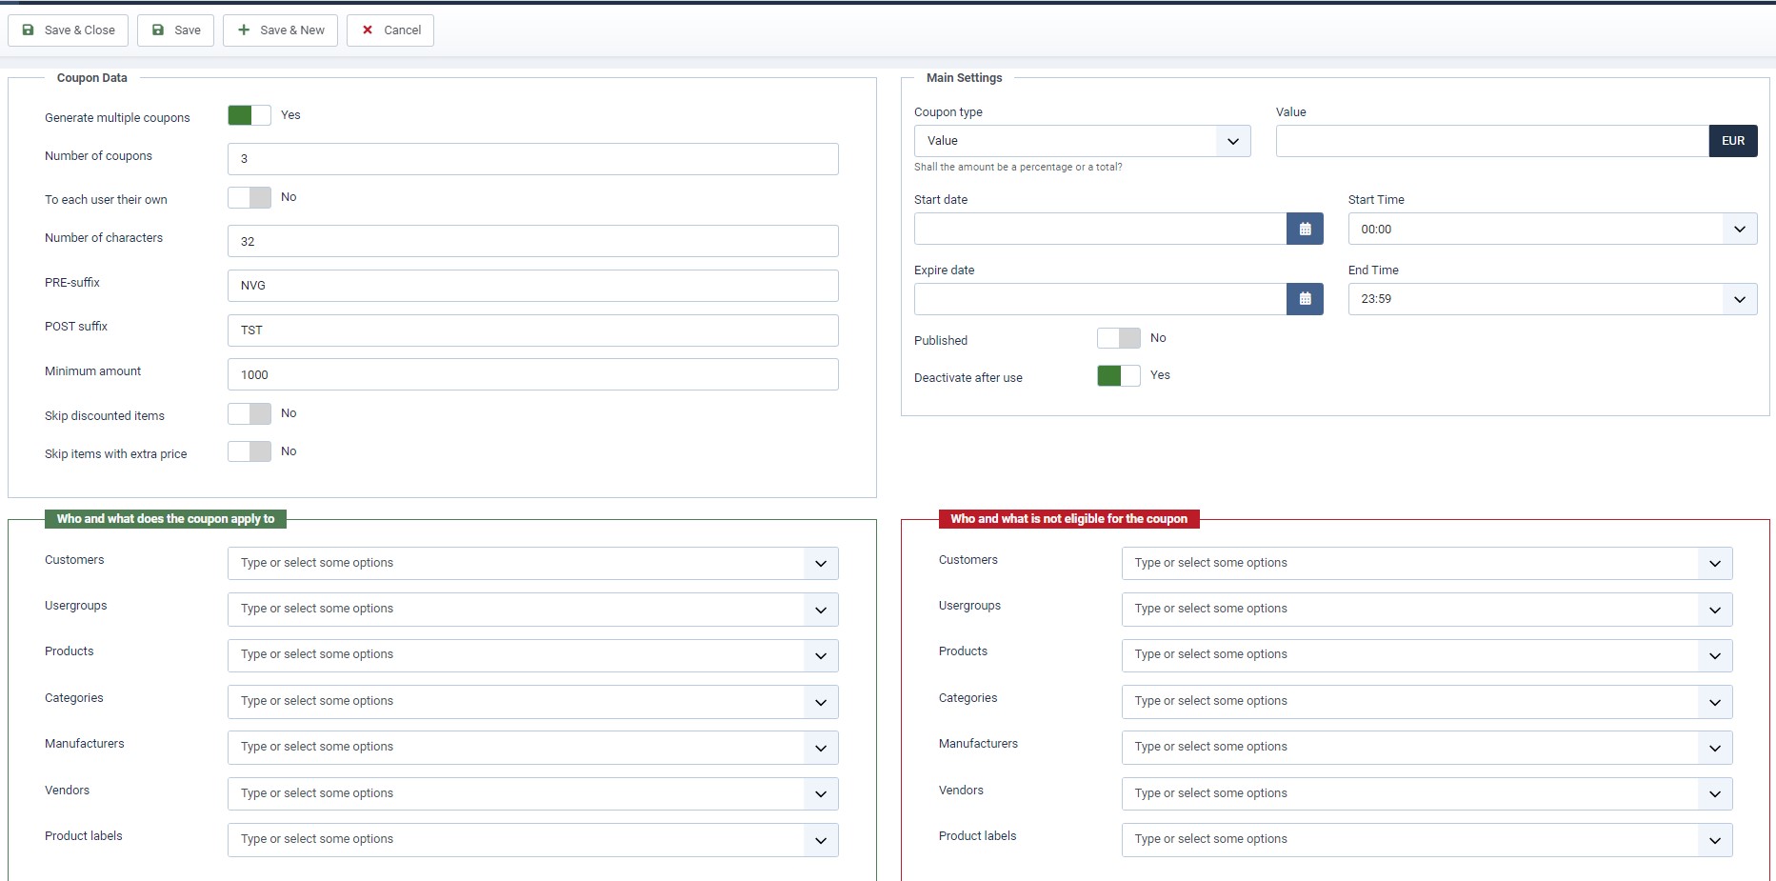
Task: Expand Customers dropdown in applies-to section
Action: (x=532, y=563)
